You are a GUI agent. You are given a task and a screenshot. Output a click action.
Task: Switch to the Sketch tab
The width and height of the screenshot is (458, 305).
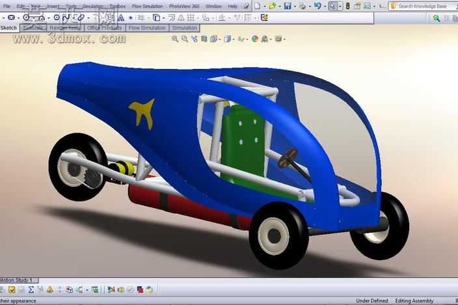pos(8,28)
